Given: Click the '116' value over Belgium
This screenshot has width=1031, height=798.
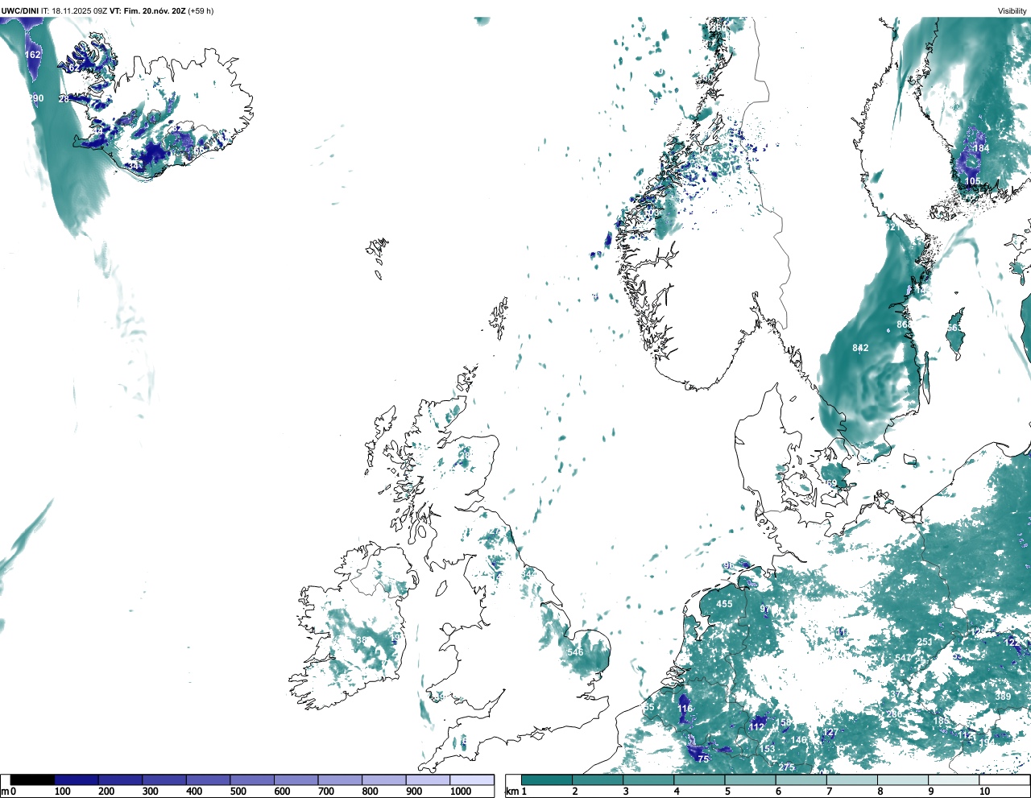Looking at the screenshot, I should (685, 709).
